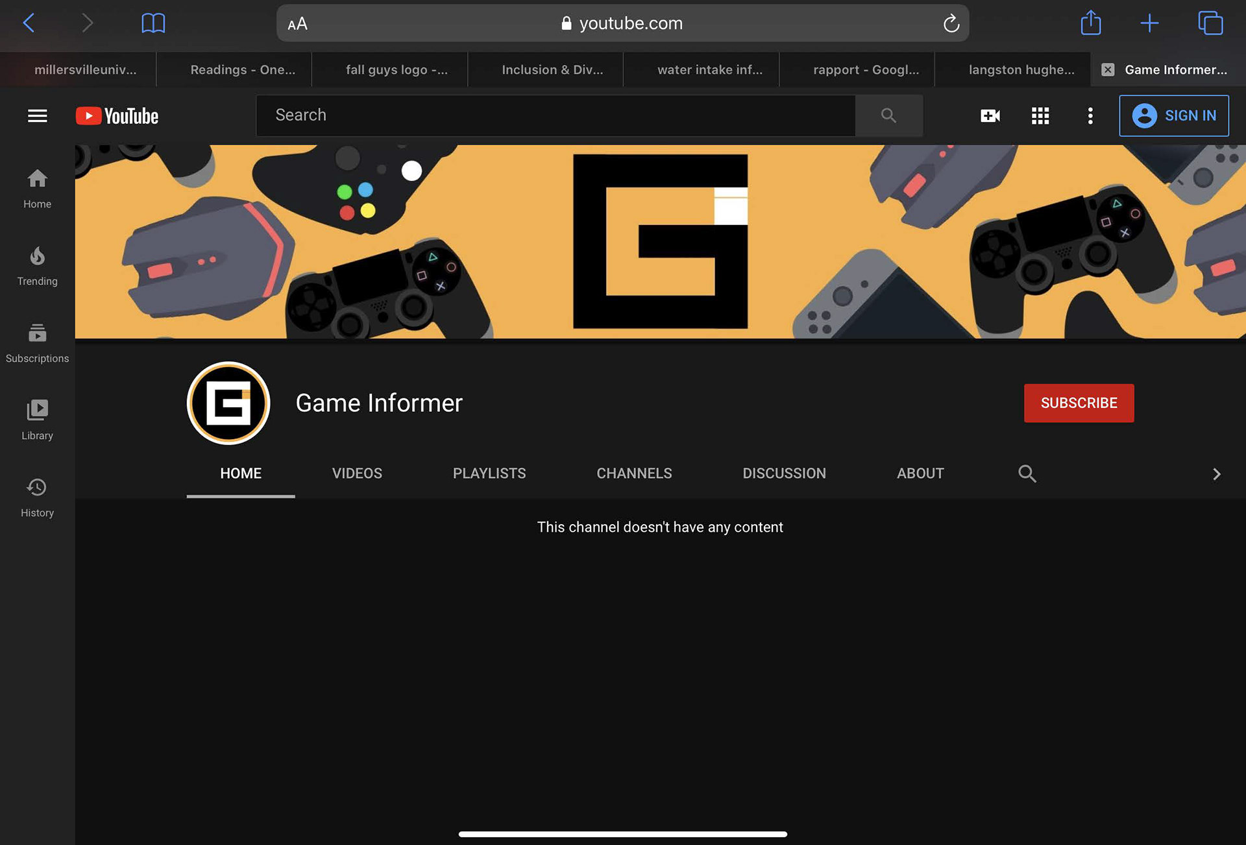Click into the YouTube search field
The image size is (1246, 845).
(555, 115)
